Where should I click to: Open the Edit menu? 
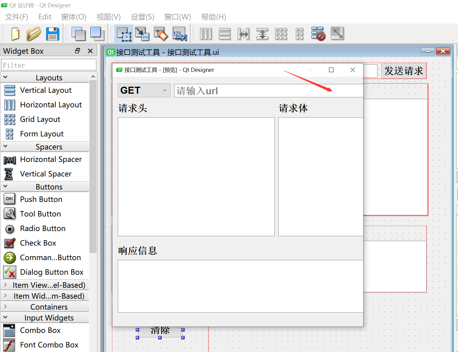click(45, 17)
